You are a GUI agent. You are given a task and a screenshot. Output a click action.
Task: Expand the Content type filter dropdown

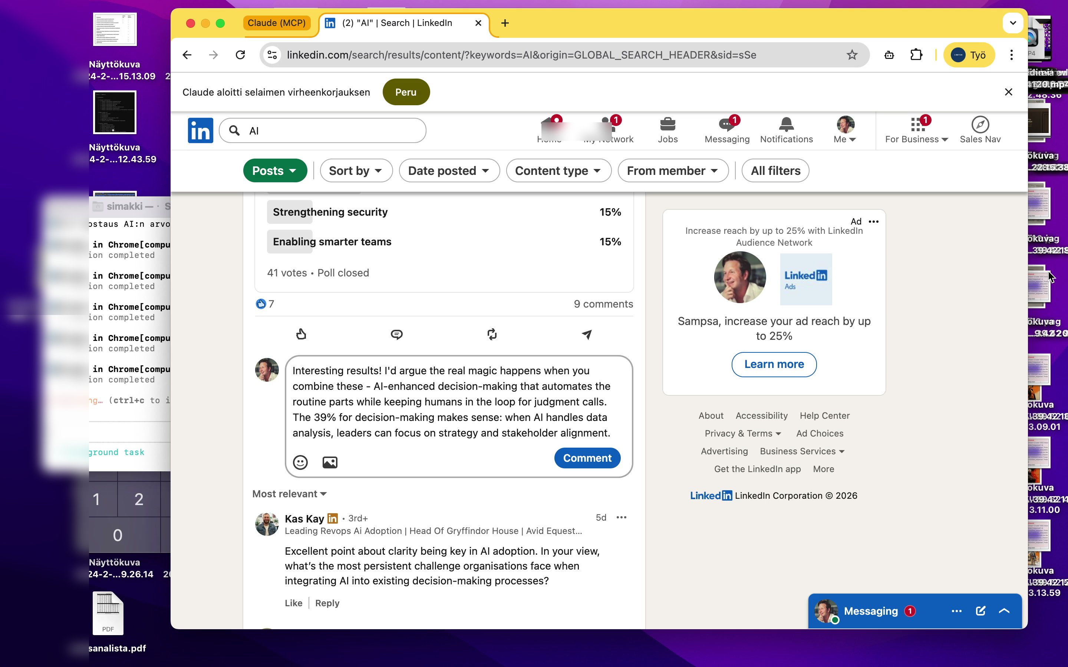coord(558,171)
